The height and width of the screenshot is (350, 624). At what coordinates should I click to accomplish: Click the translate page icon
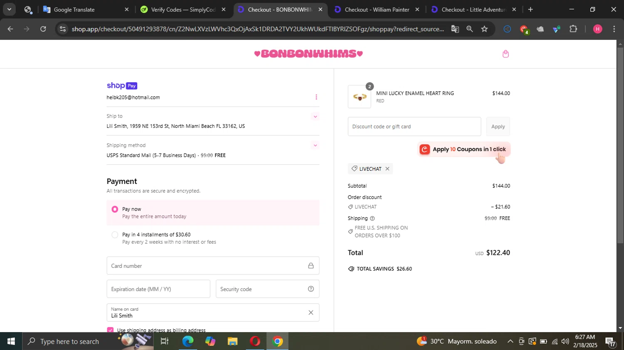(x=455, y=29)
